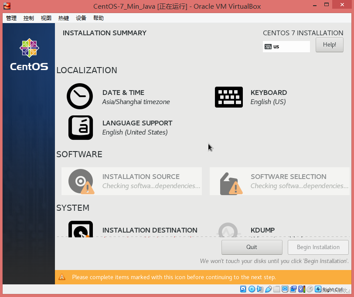
Task: Click warning triangle in orange notification bar
Action: [61, 277]
